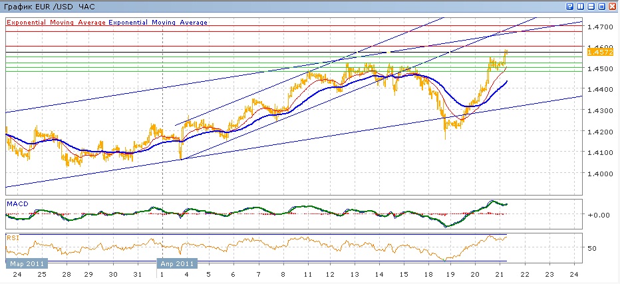This screenshot has height=284, width=620.
Task: Click the 1.4200 price axis label
Action: [600, 131]
